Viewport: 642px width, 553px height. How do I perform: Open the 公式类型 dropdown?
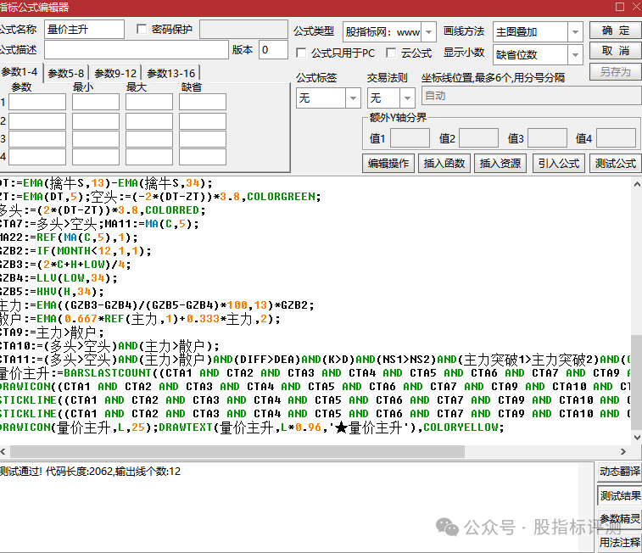coord(428,32)
